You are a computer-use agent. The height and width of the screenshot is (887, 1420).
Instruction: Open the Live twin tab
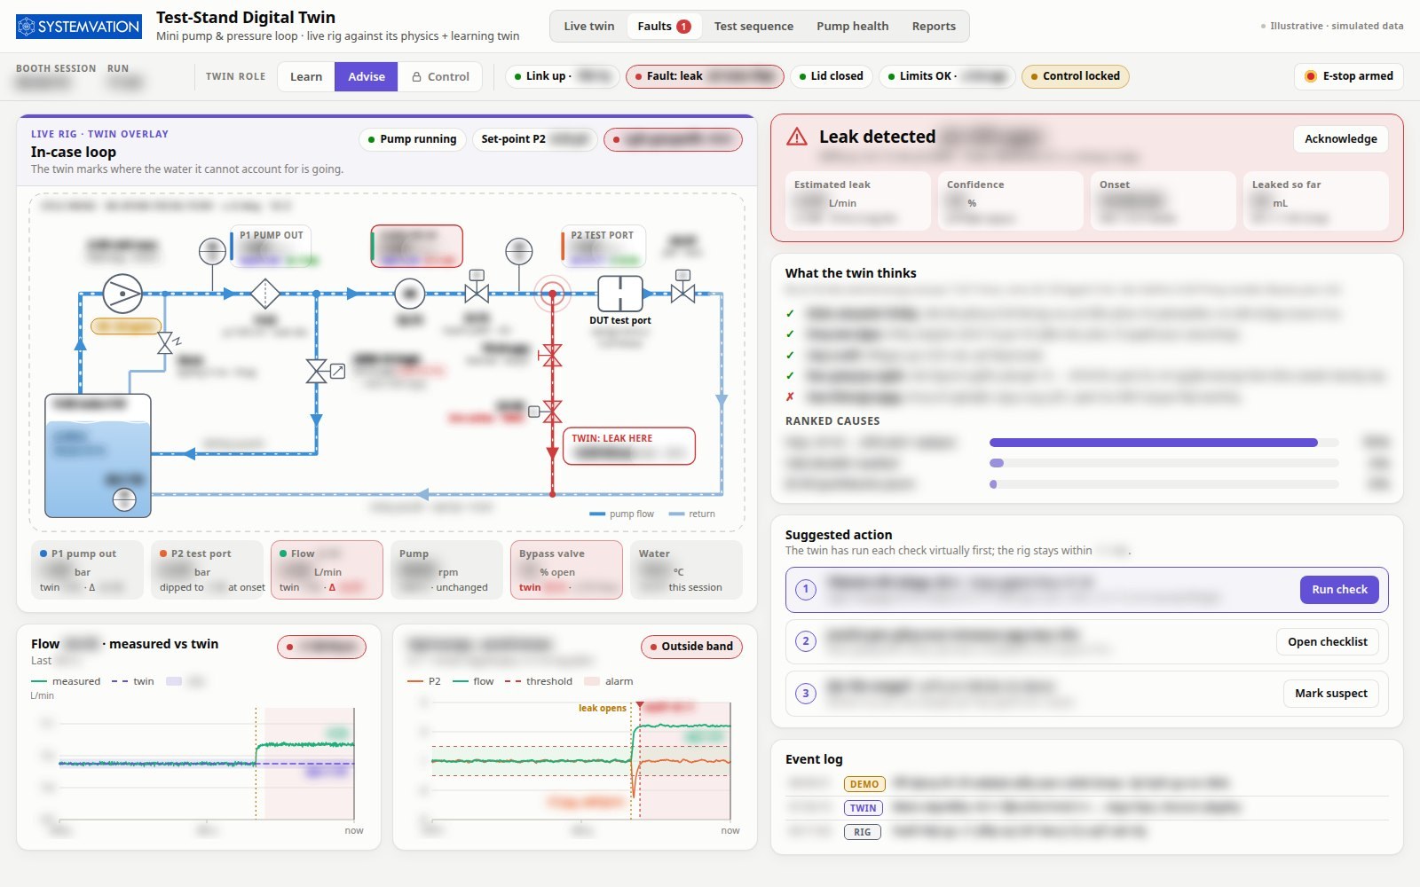tap(589, 27)
